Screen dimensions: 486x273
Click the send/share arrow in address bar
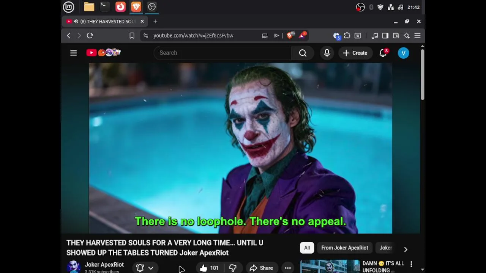click(276, 36)
